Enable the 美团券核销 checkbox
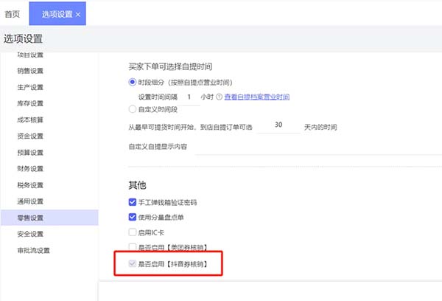The image size is (442, 301). pyautogui.click(x=132, y=247)
